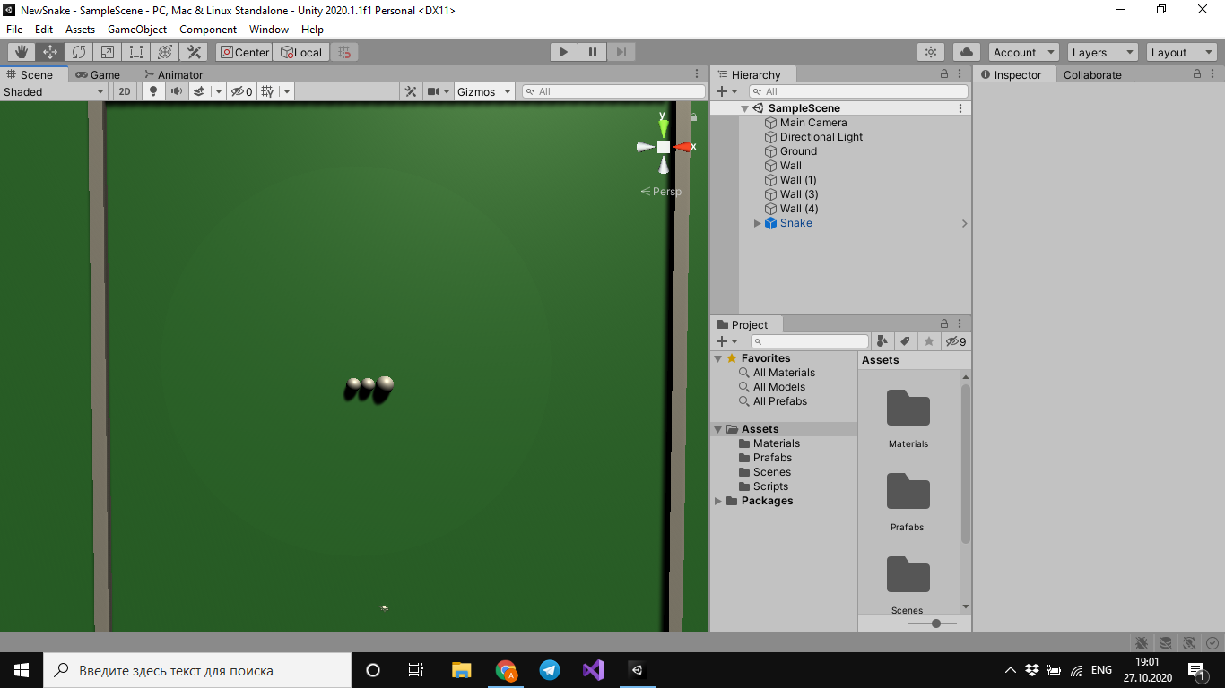
Task: Click the Hierarchy search field
Action: click(858, 91)
